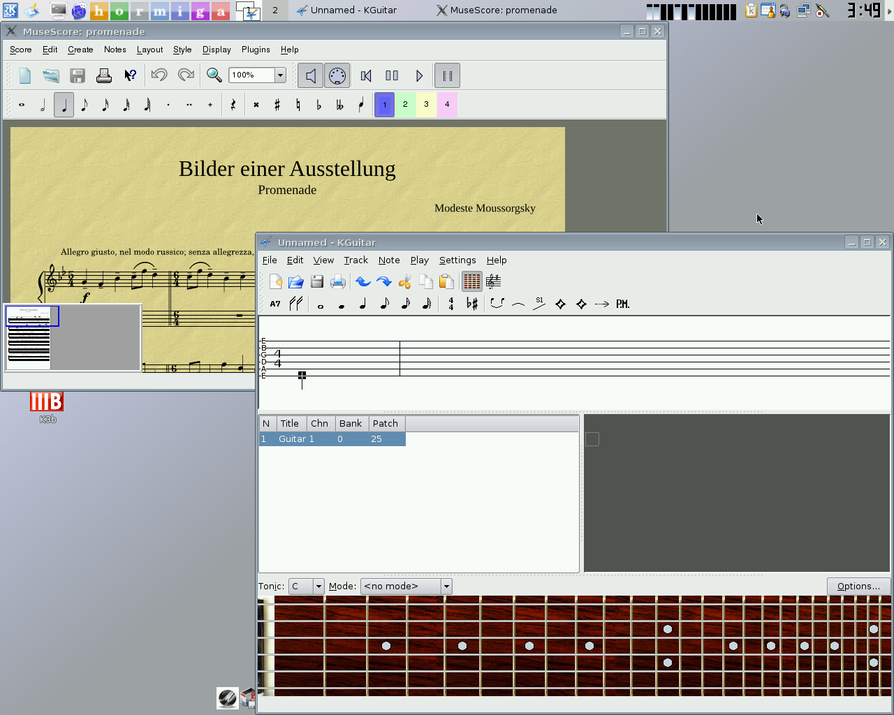Viewport: 894px width, 715px height.
Task: Paste from clipboard in KGuitar toolbar
Action: [446, 281]
